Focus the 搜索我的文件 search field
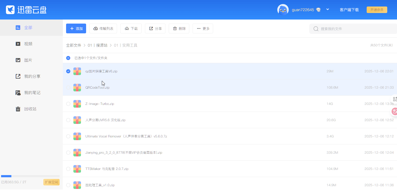 point(355,29)
